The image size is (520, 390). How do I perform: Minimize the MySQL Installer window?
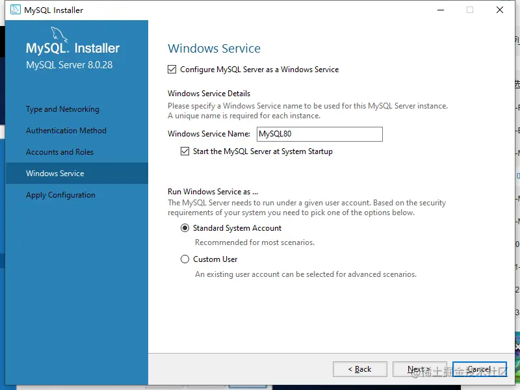(441, 10)
